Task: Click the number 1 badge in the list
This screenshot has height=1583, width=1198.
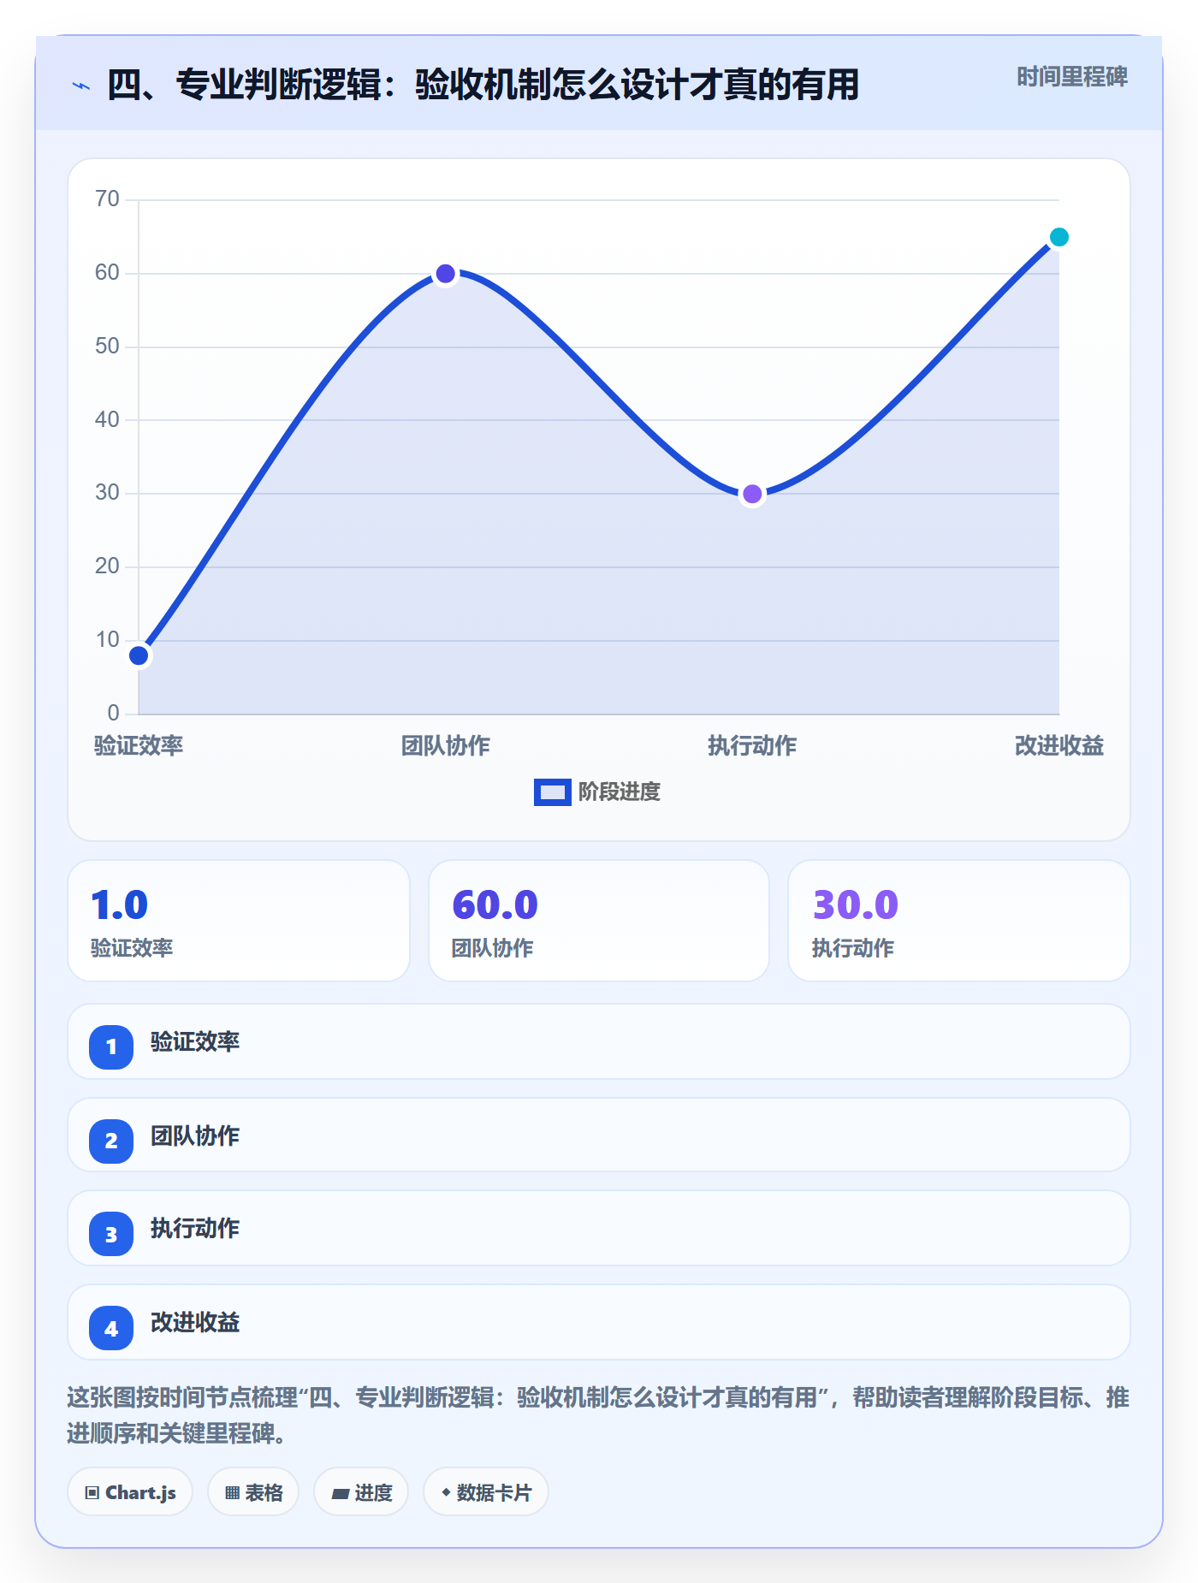Action: (111, 1046)
